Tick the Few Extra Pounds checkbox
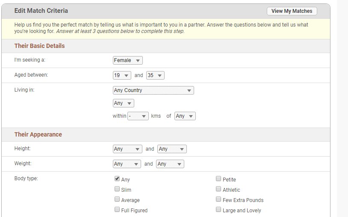This screenshot has height=217, width=348. tap(218, 199)
